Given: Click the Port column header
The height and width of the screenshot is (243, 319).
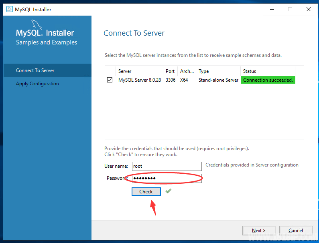Looking at the screenshot, I should click(x=170, y=71).
